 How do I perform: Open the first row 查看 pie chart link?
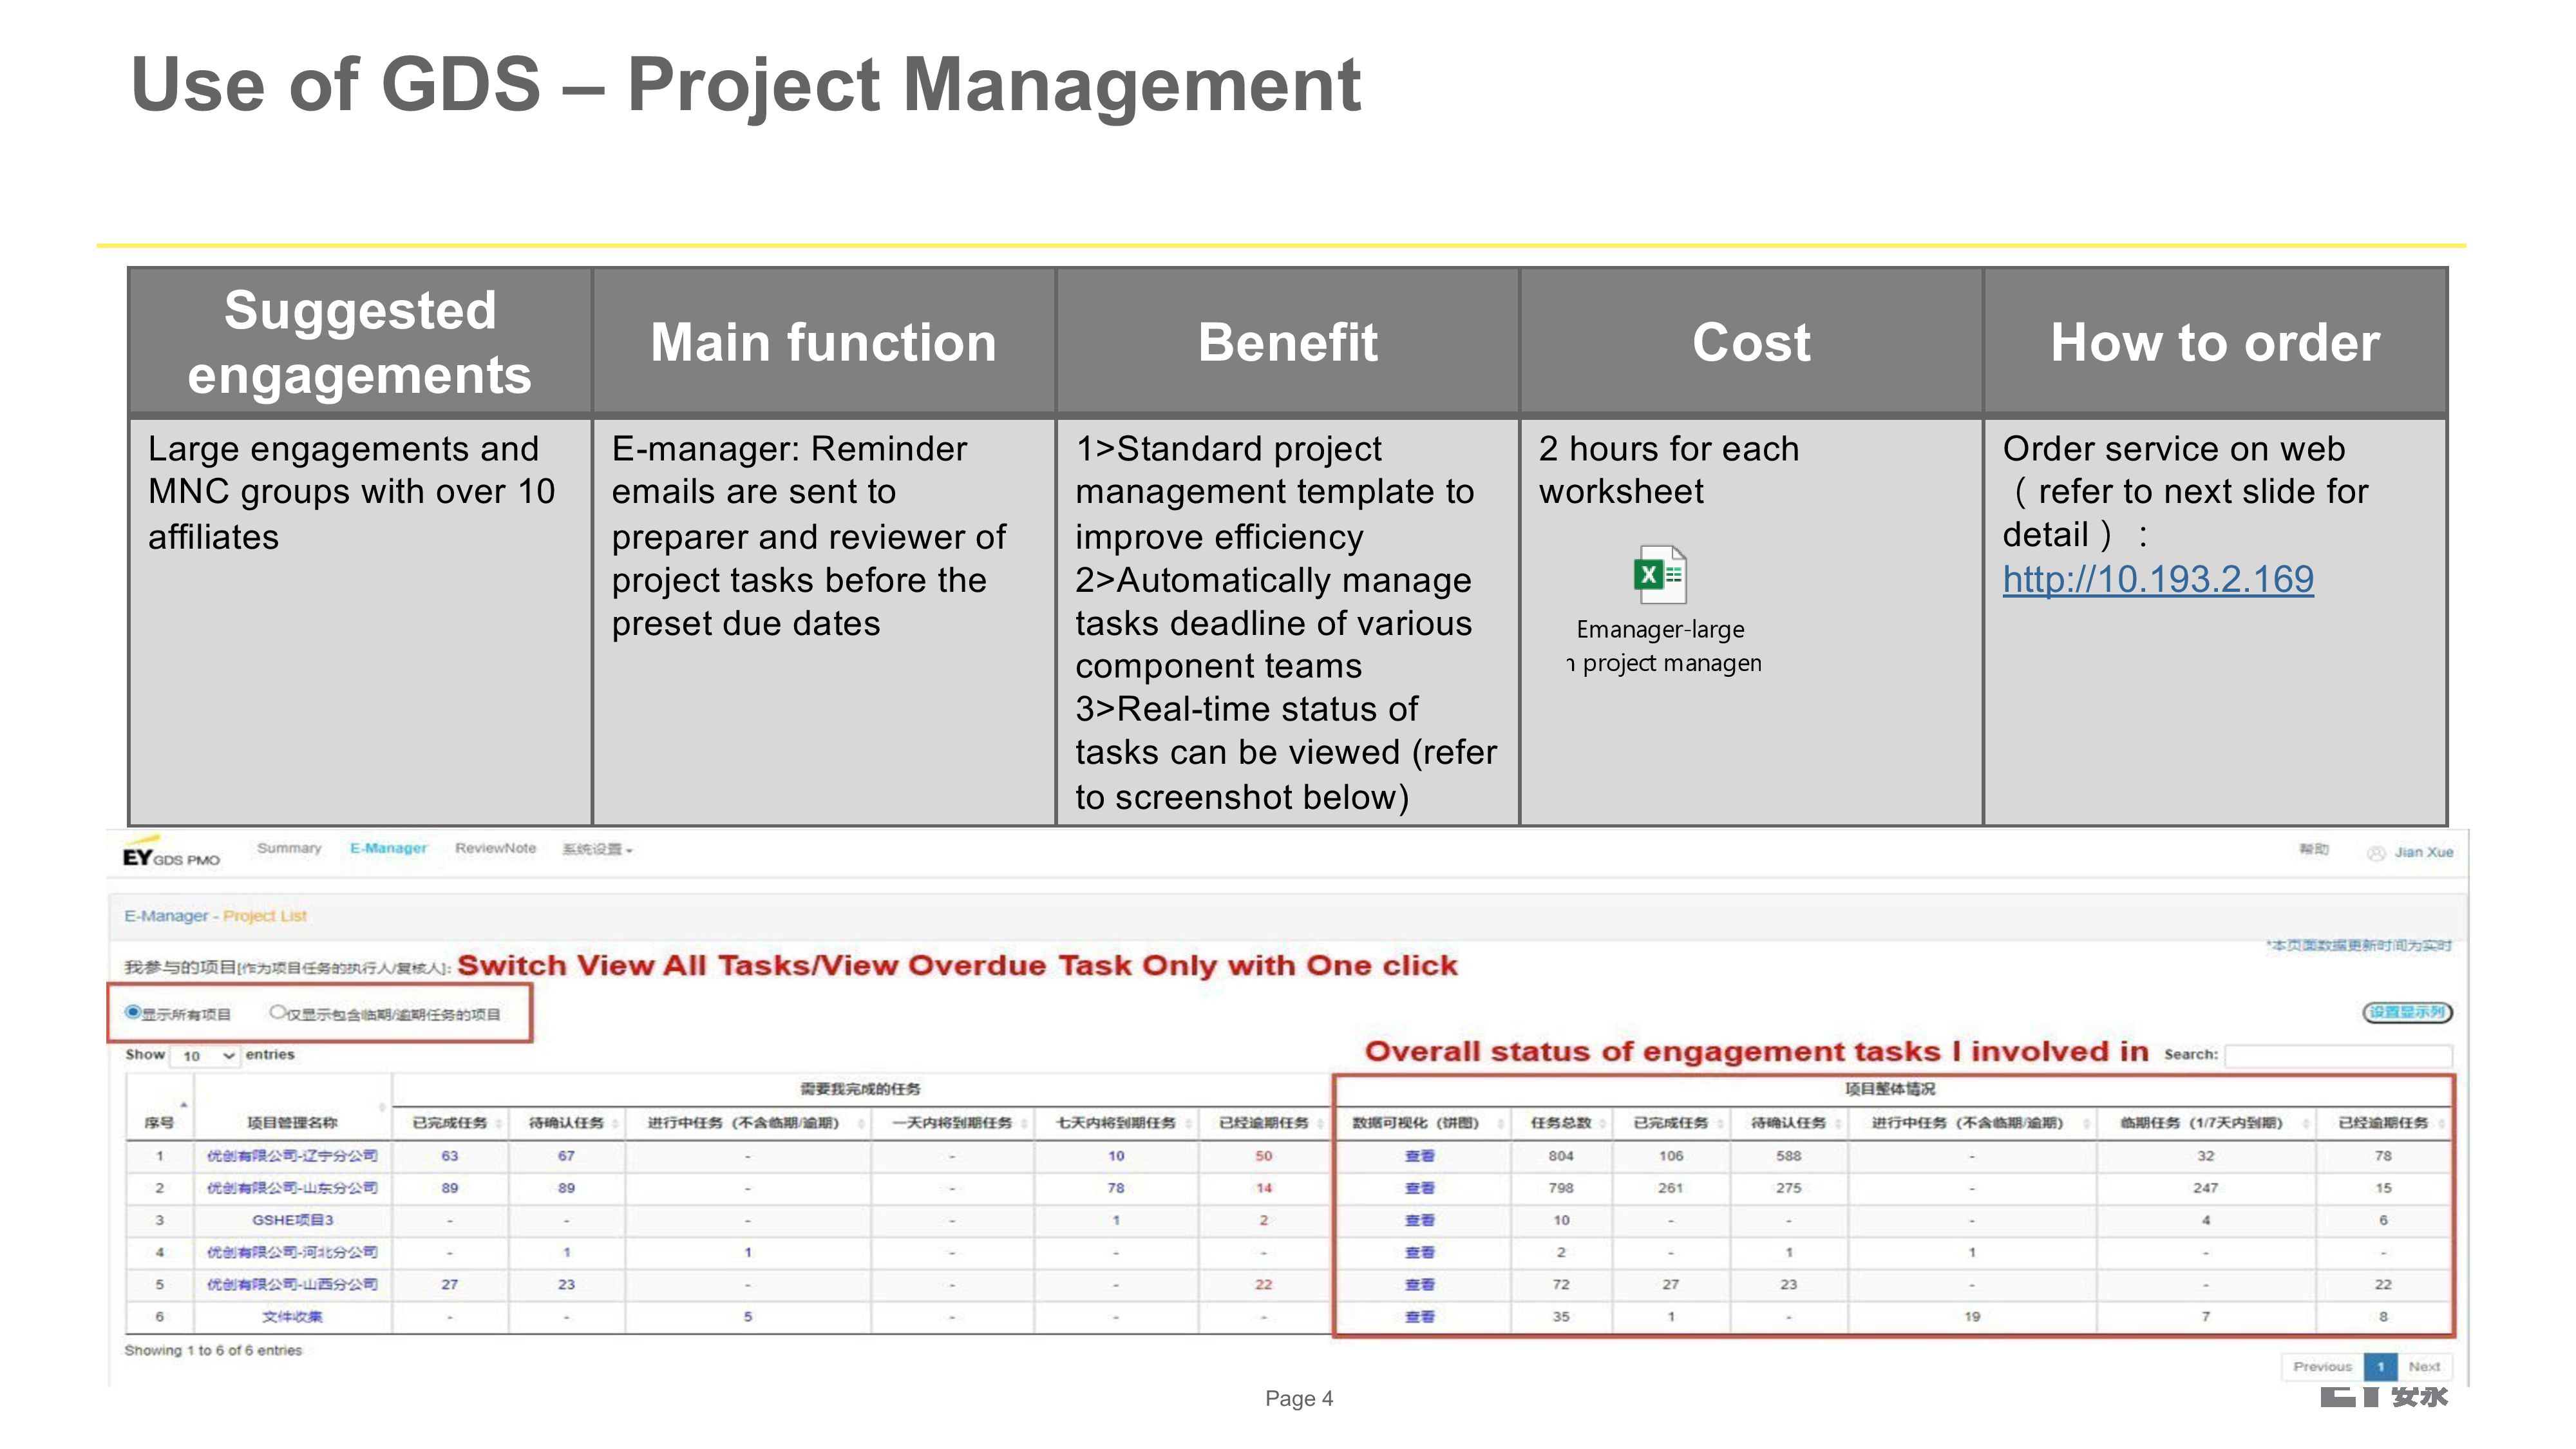1419,1156
